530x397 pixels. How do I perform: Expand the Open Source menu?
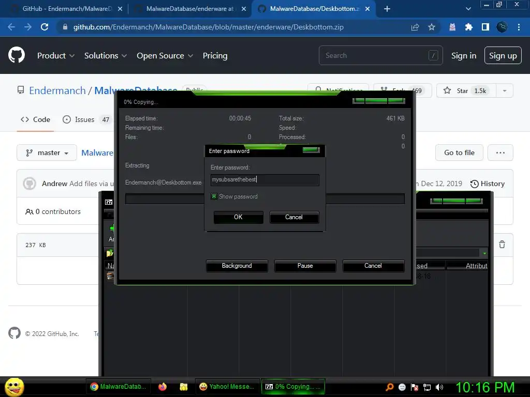point(165,55)
